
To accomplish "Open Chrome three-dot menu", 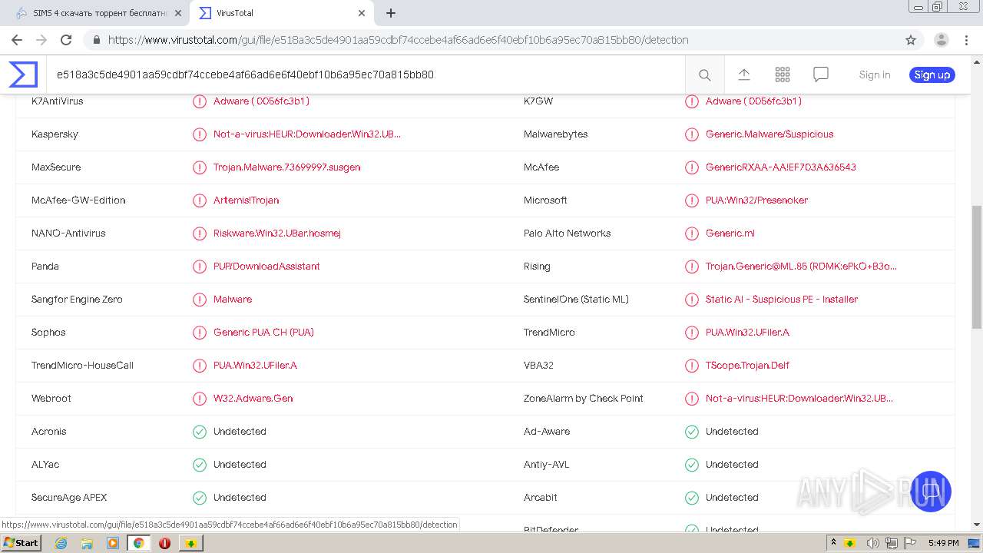I will pos(966,40).
